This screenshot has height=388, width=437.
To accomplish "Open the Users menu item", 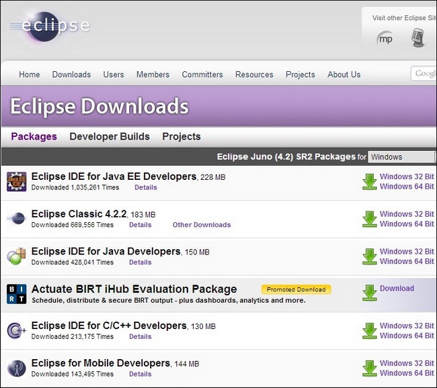I will pos(114,75).
